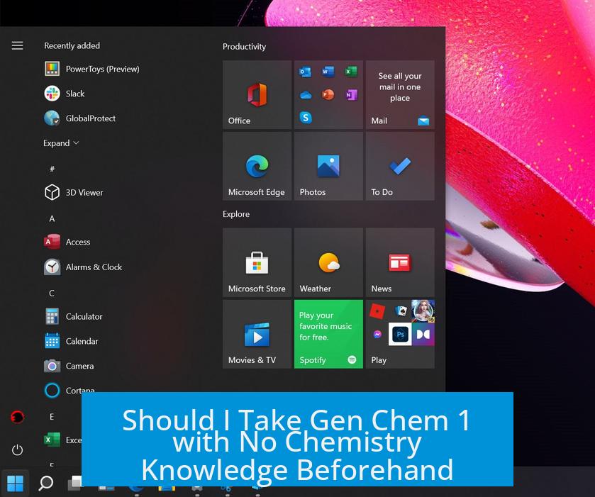Click the Recently added heading
Image resolution: width=595 pixels, height=497 pixels.
[72, 45]
